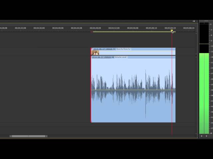Click ruler at 00;04;32;08
The width and height of the screenshot is (213, 159).
point(20,28)
